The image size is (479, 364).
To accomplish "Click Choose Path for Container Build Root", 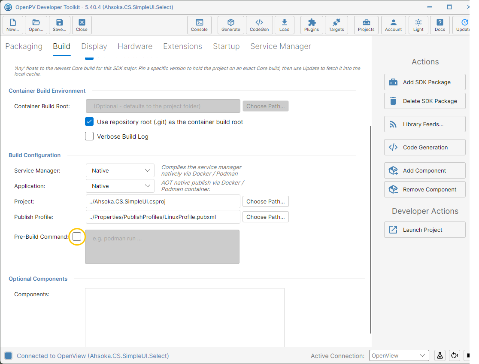I will (x=265, y=106).
